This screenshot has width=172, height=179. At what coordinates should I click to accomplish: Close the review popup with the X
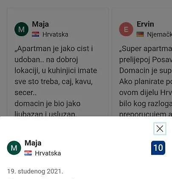(x=160, y=129)
